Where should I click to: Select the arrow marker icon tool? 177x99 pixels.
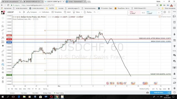[3, 46]
